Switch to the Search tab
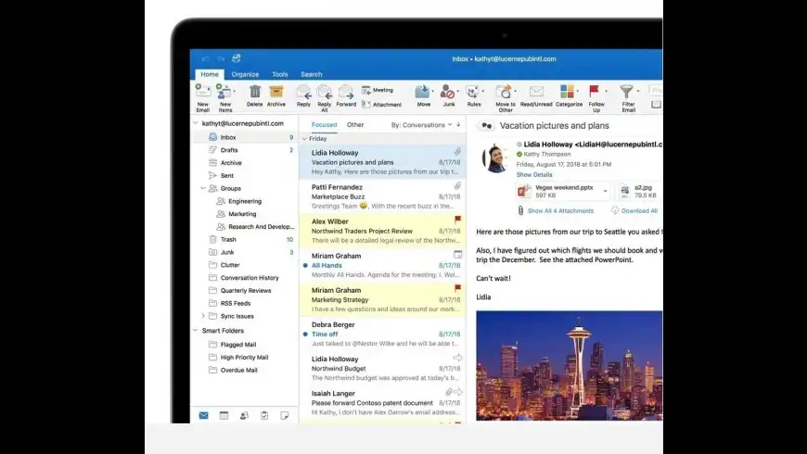The width and height of the screenshot is (807, 454). [x=312, y=74]
